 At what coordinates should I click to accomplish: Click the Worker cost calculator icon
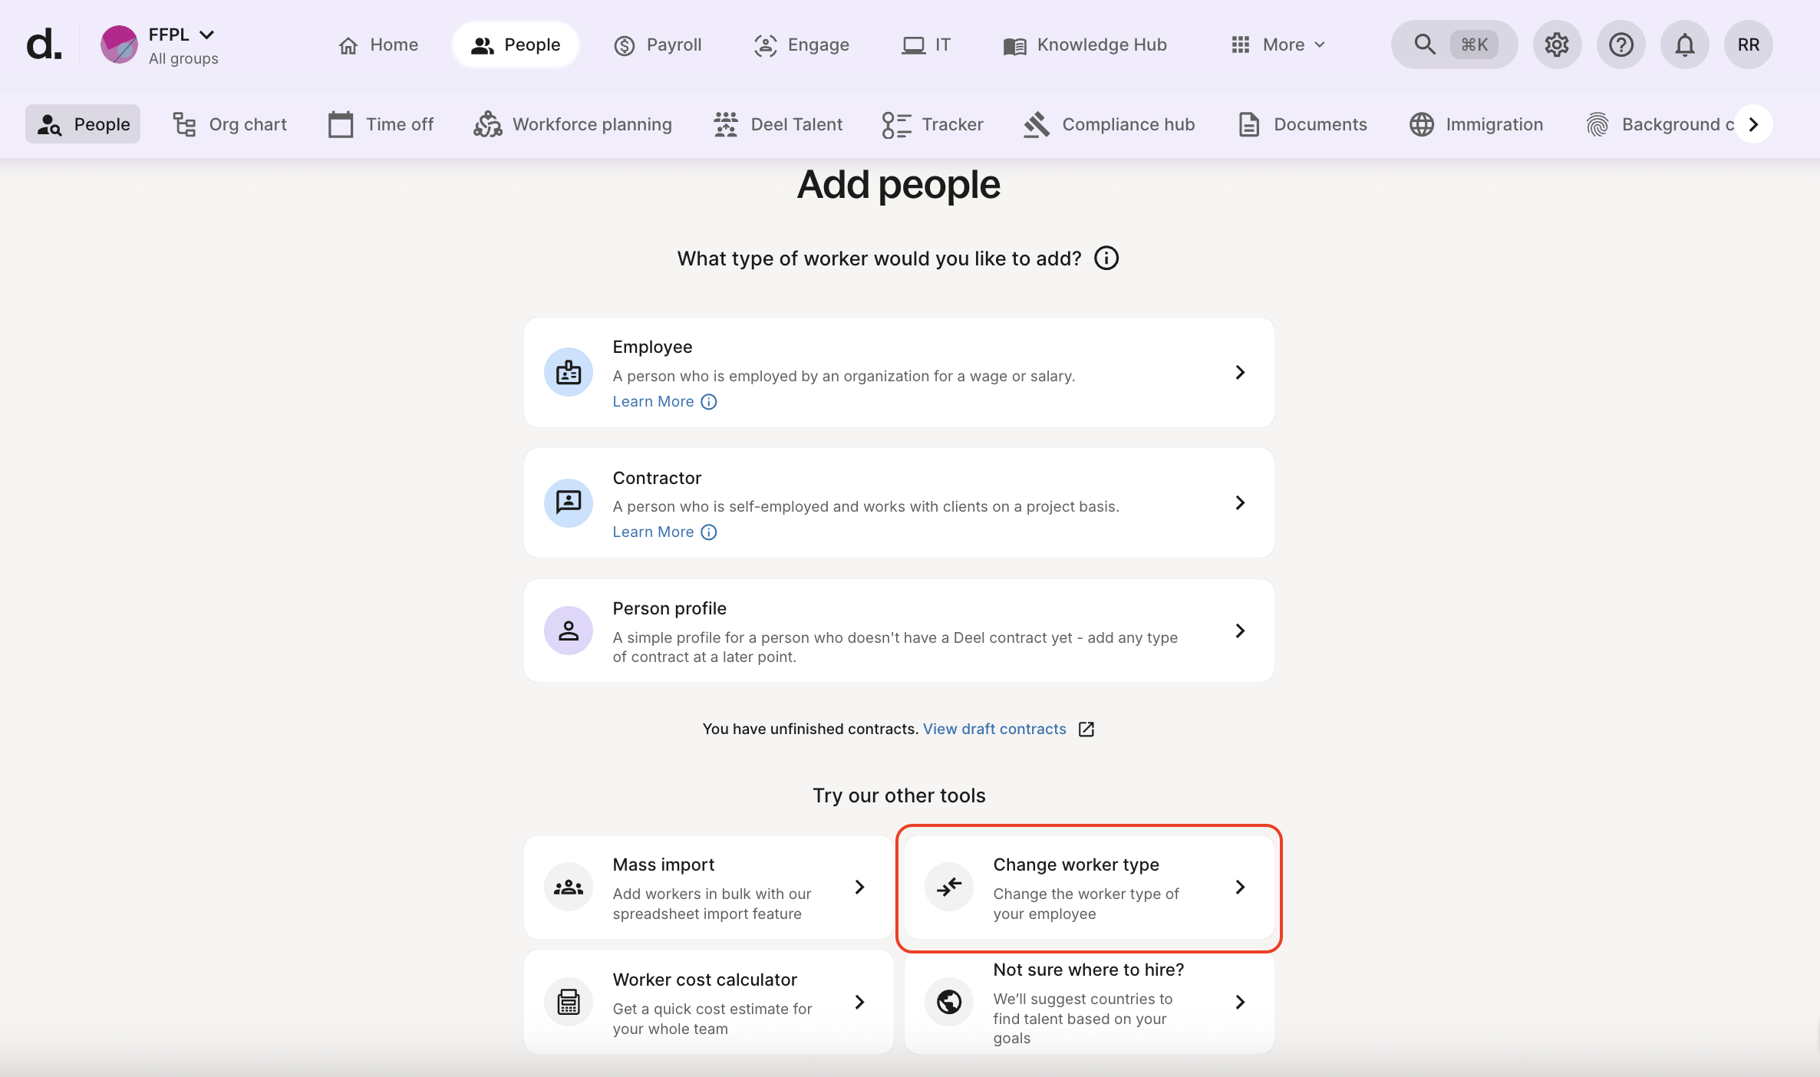click(569, 1002)
